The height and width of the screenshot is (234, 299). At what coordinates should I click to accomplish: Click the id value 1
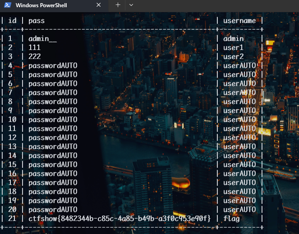click(x=10, y=39)
